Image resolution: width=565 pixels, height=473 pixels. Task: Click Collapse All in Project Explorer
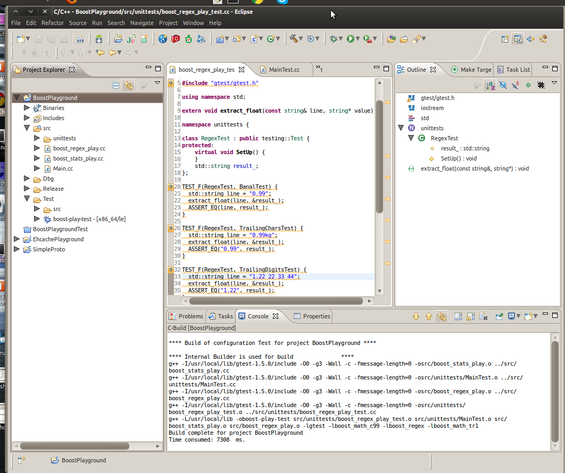116,85
